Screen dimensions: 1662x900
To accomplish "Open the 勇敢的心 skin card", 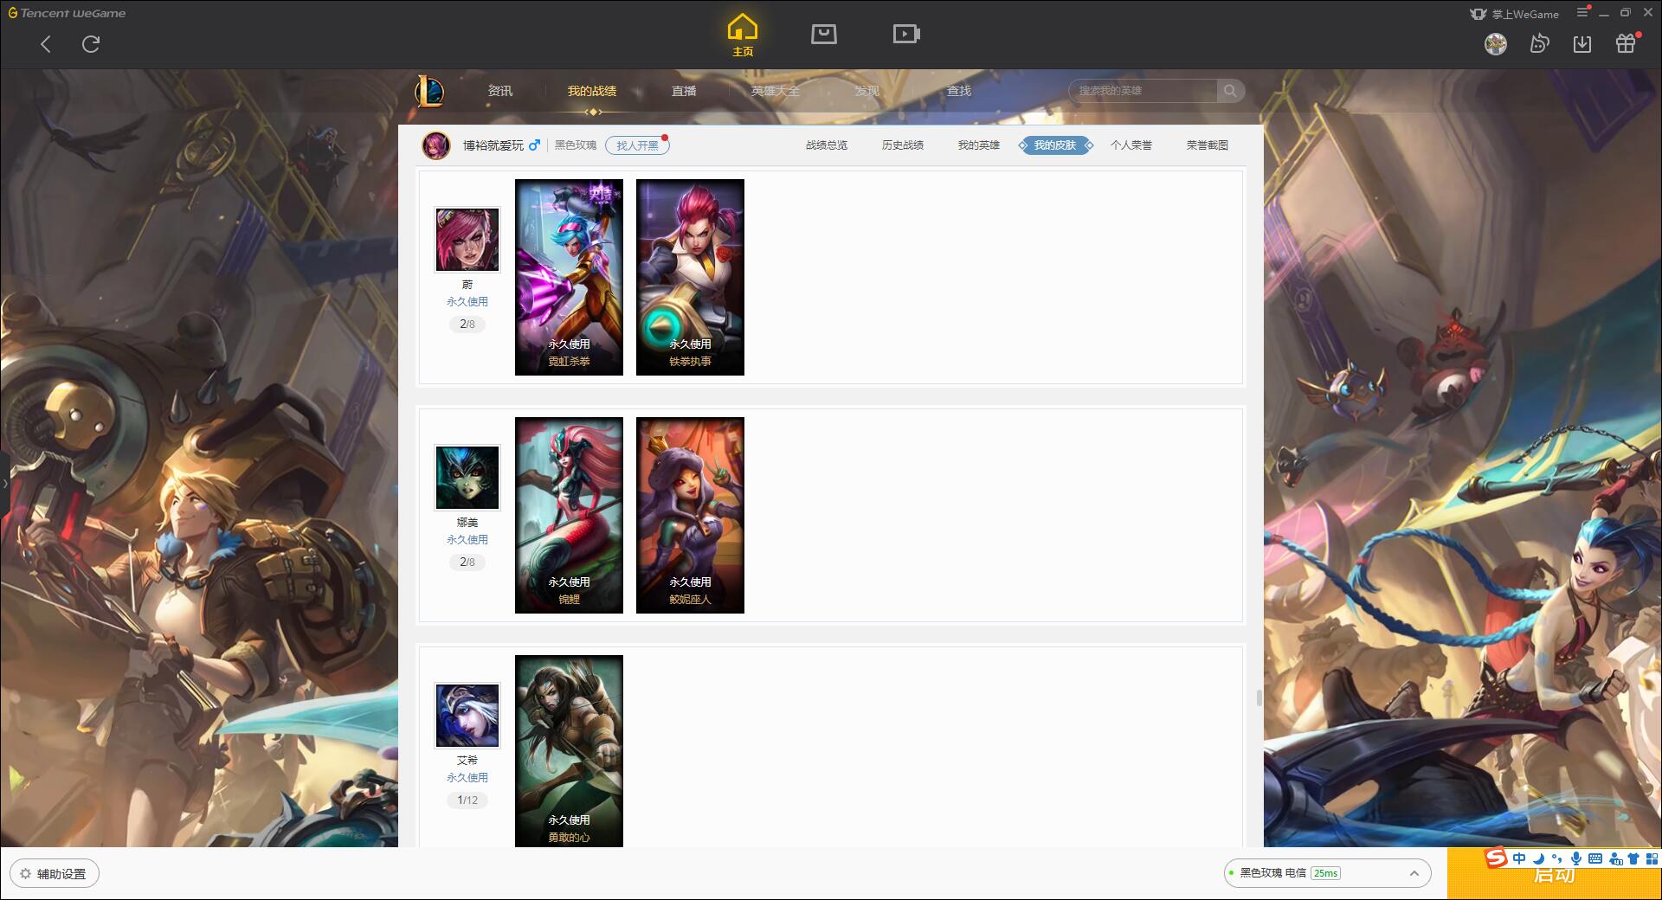I will coord(569,750).
